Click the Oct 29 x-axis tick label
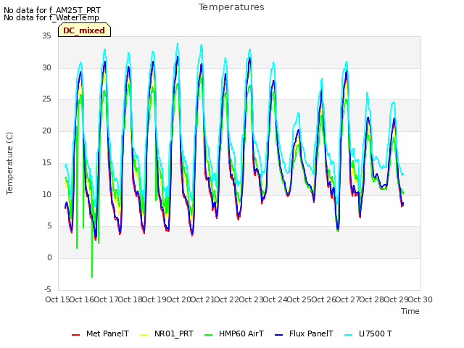This screenshot has width=464, height=348. coord(397,299)
